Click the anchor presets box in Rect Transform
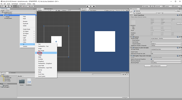Screen dimensions: 182x100 pos(133,22)
